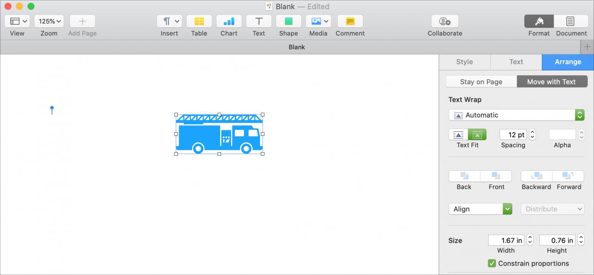Select the Blank document tab
The width and height of the screenshot is (594, 275).
[297, 47]
